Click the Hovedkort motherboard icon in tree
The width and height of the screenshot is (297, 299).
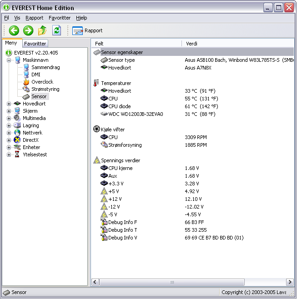click(x=17, y=104)
